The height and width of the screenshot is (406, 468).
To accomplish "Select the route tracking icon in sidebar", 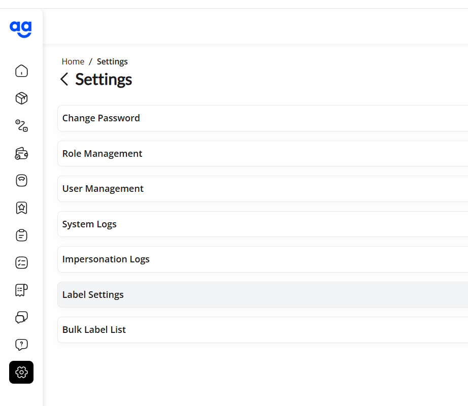I will point(21,125).
